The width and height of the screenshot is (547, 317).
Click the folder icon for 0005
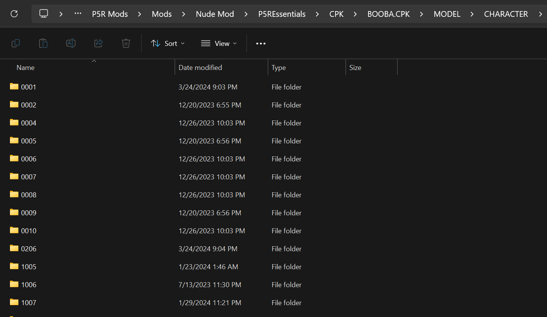(14, 140)
